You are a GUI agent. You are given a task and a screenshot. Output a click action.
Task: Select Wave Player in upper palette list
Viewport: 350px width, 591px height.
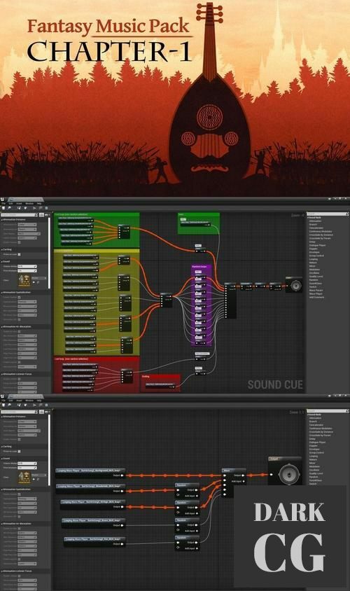pyautogui.click(x=315, y=293)
